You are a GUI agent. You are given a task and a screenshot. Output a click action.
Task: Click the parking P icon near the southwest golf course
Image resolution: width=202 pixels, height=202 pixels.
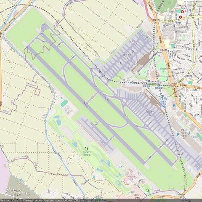(x=120, y=167)
